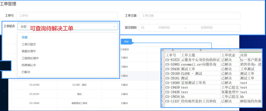Select 全部 option in status list
Image resolution: width=266 pixels, height=111 pixels.
[25, 38]
